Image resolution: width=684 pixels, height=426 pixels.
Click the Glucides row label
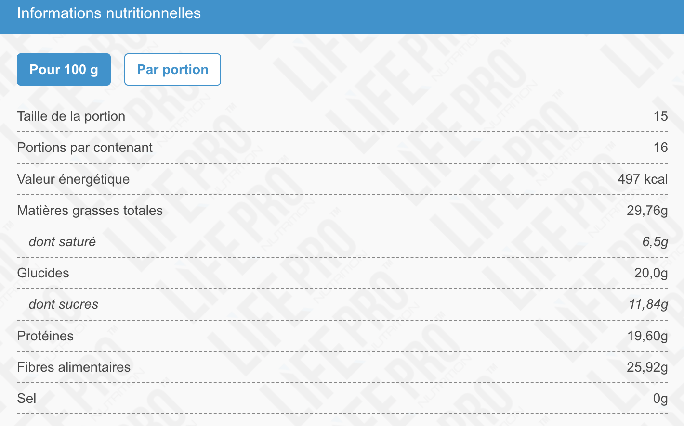pyautogui.click(x=43, y=273)
